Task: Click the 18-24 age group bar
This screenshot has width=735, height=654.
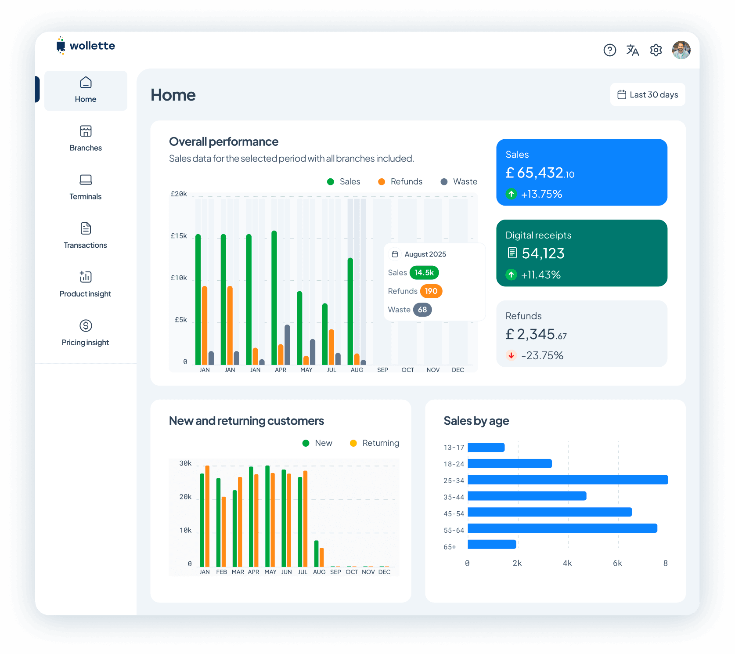Action: (x=510, y=464)
